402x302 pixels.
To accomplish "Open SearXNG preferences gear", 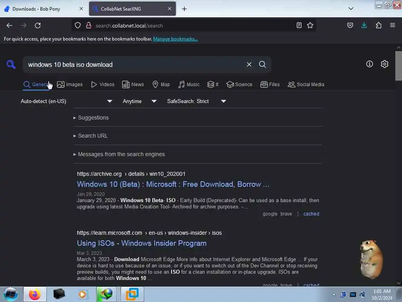I will [x=385, y=64].
